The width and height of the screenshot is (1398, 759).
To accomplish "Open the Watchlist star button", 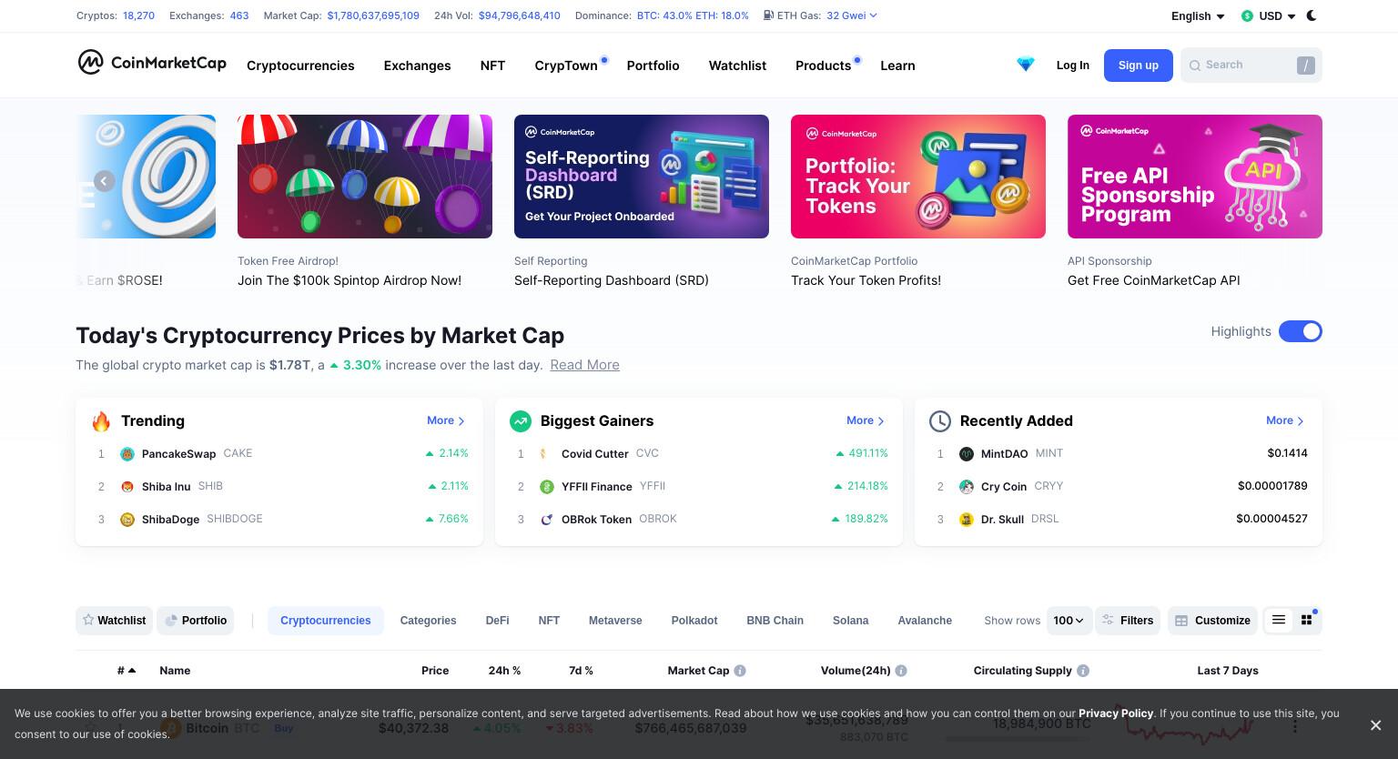I will [114, 621].
